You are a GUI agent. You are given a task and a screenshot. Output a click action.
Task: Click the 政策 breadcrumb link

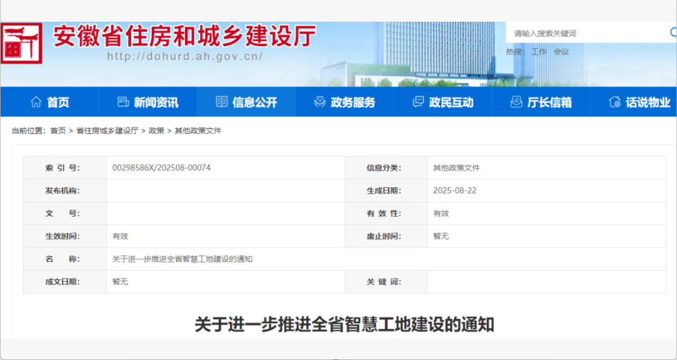[x=157, y=131]
